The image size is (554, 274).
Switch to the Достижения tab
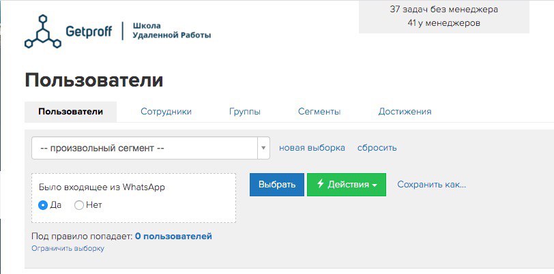pos(405,112)
